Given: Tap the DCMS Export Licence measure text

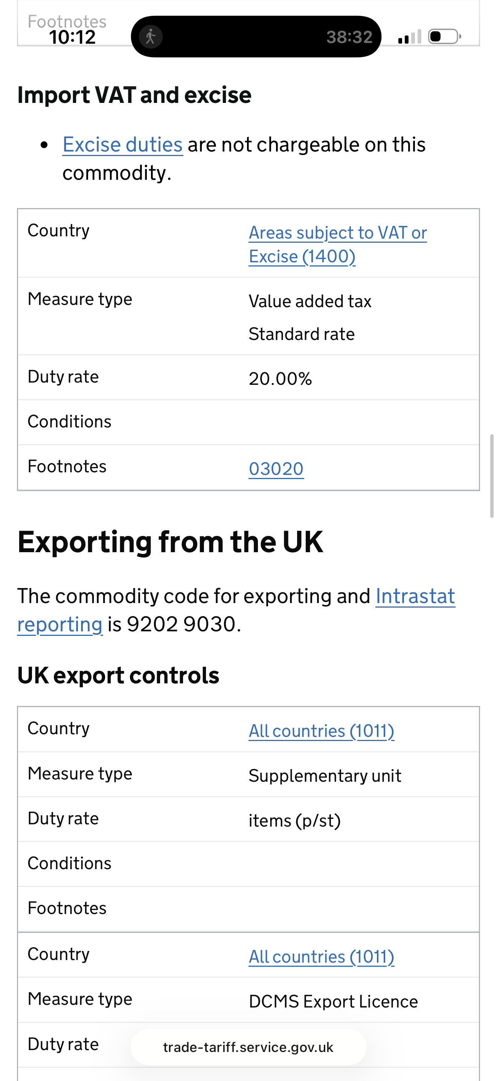Looking at the screenshot, I should click(333, 1002).
